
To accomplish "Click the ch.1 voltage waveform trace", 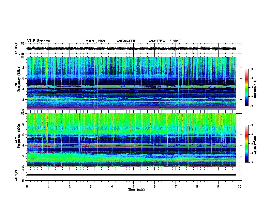I will tap(132, 48).
